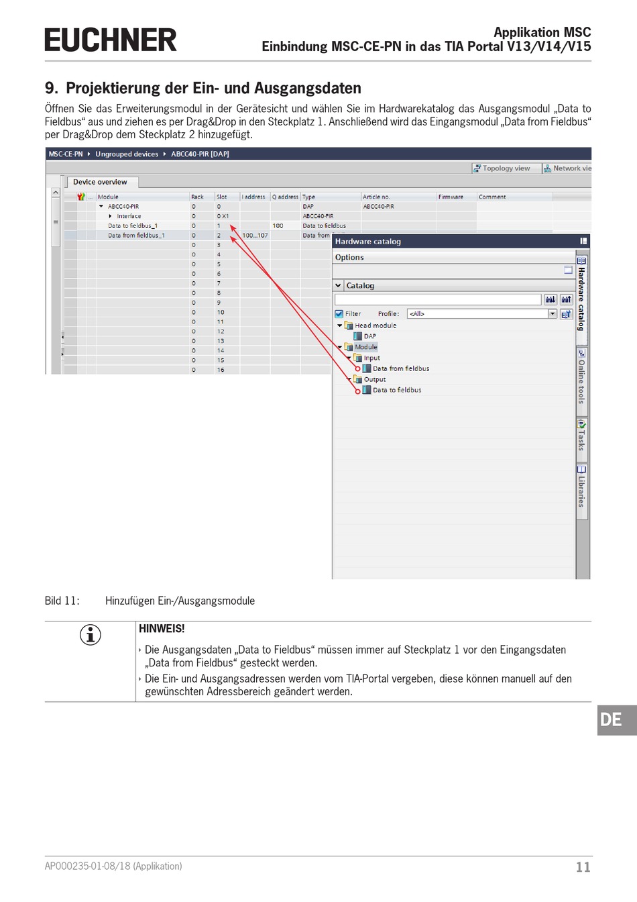This screenshot has width=637, height=902.
Task: Click the DAP module icon in catalog
Action: tap(358, 336)
